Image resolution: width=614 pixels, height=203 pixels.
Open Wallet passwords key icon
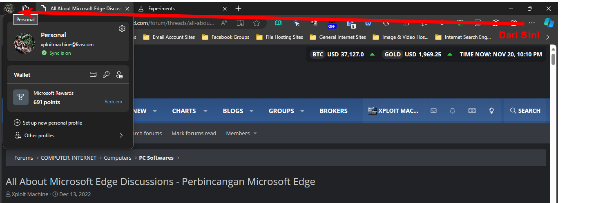click(106, 75)
